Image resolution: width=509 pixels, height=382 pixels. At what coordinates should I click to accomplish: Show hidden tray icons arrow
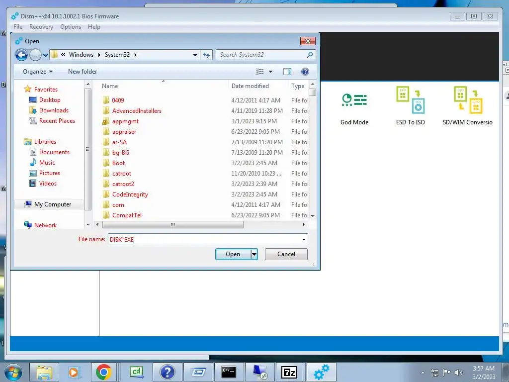(423, 373)
